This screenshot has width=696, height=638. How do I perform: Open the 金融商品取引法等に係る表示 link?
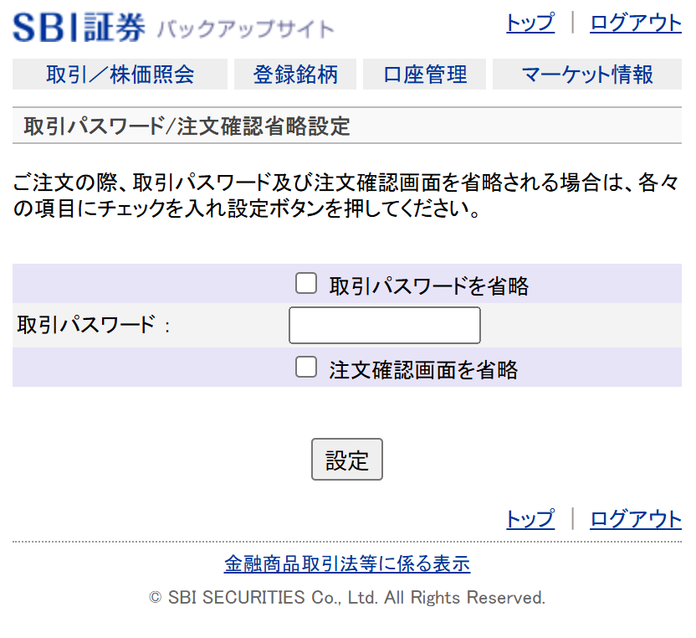347,563
